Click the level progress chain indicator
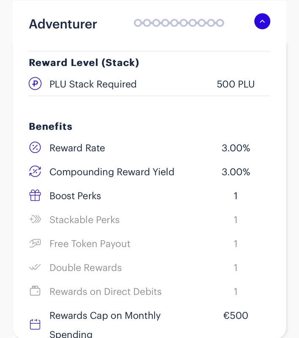Viewport: 299px width, 338px height. [179, 23]
